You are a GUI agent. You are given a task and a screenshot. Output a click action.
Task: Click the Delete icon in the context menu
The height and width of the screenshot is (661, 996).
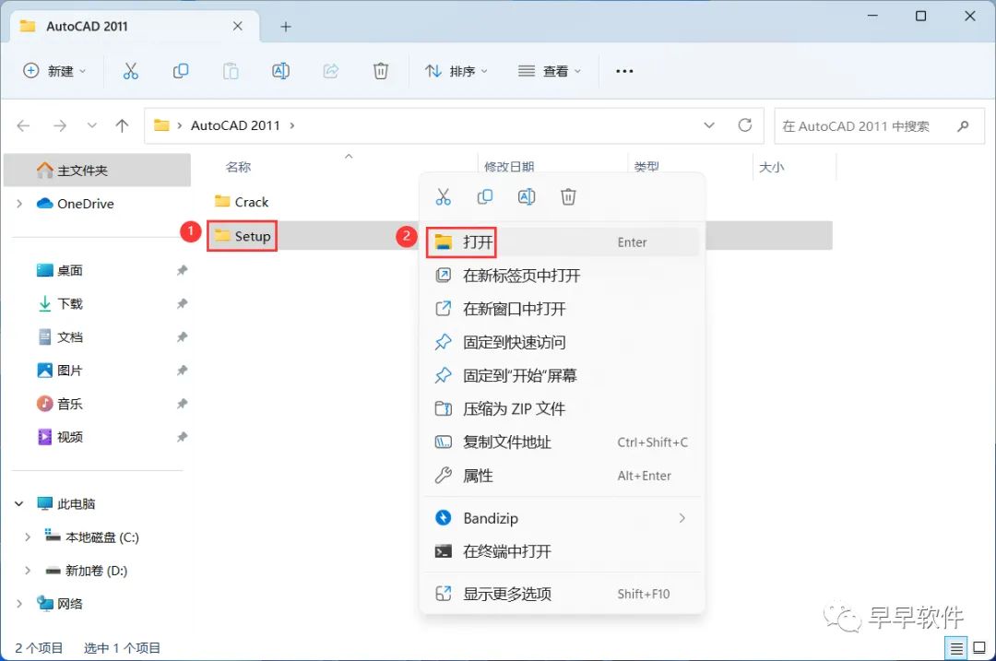click(x=568, y=197)
